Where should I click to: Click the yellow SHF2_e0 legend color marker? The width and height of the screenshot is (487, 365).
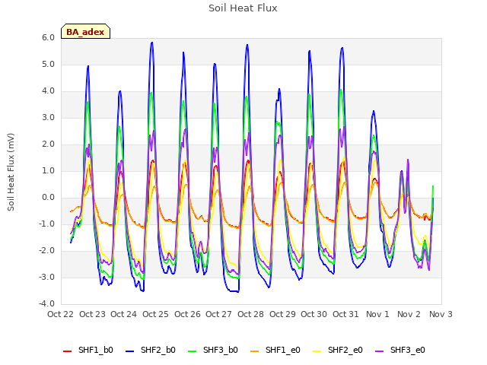(317, 351)
